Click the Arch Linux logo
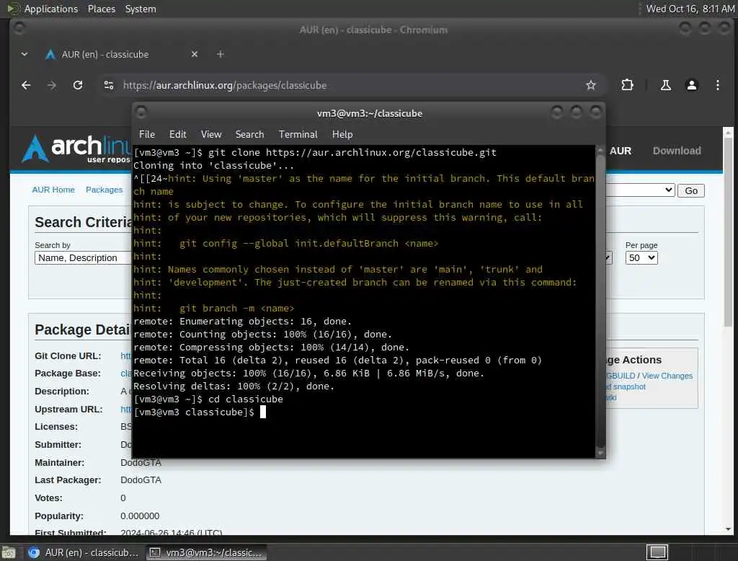Image resolution: width=738 pixels, height=561 pixels. (78, 149)
